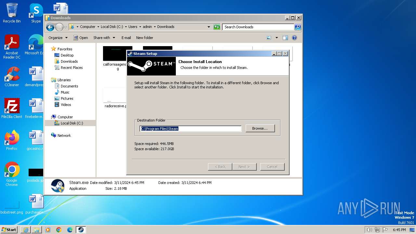Click Steam Setup taskbar button

coord(81,230)
